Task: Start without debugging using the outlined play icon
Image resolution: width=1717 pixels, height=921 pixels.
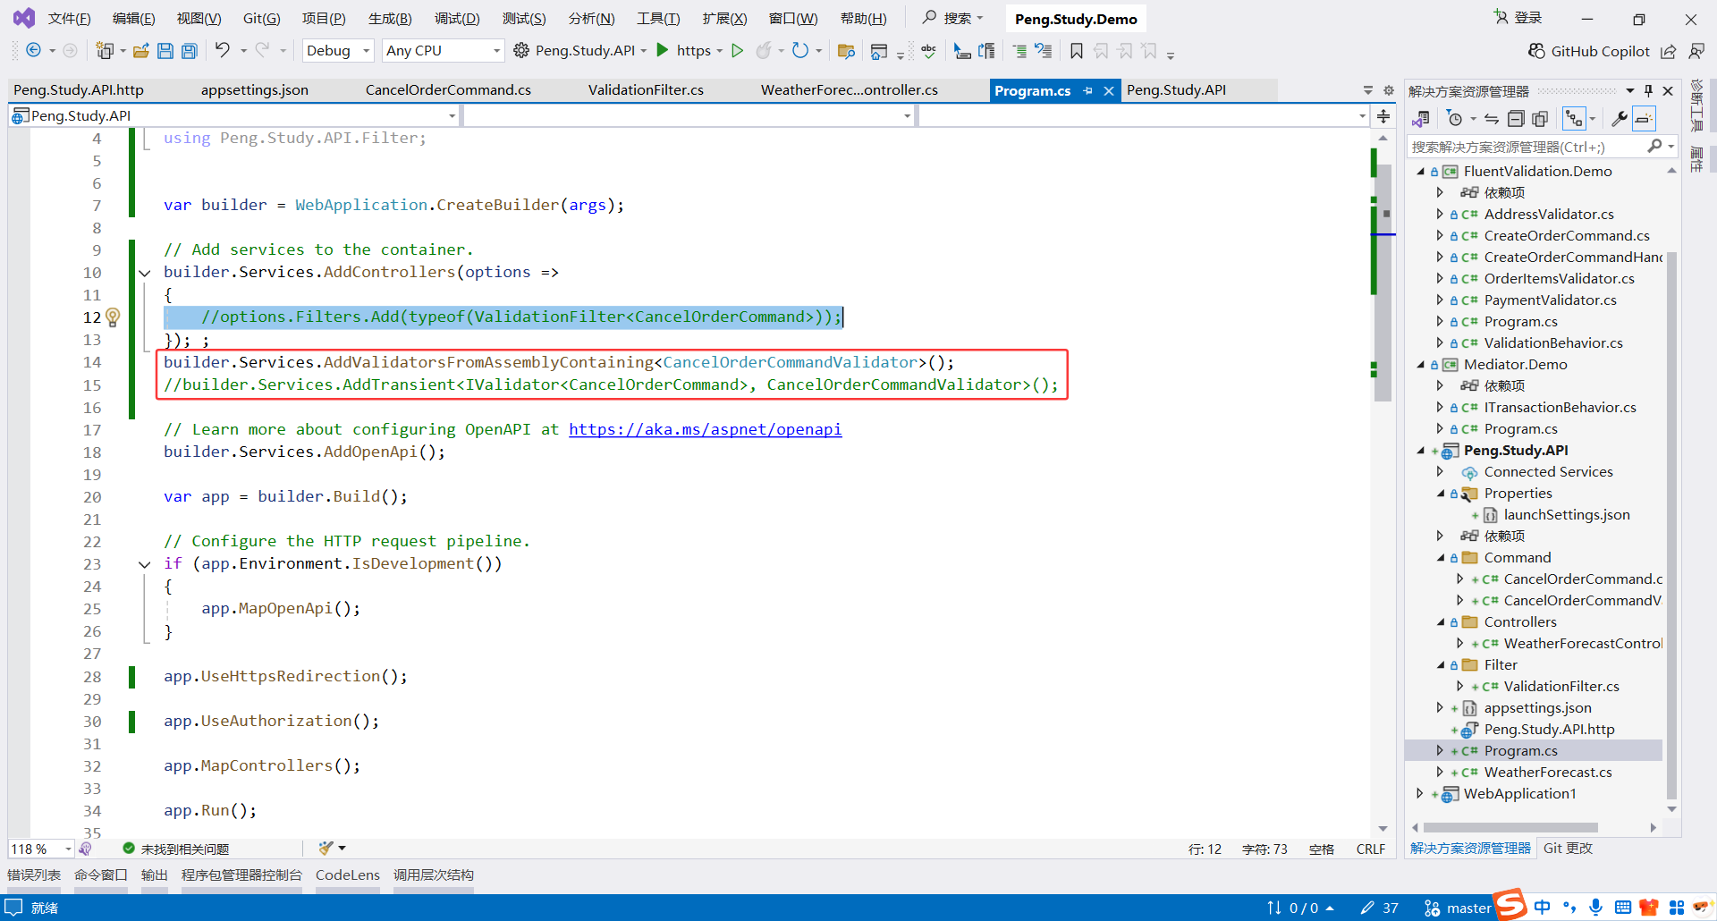Action: tap(737, 51)
